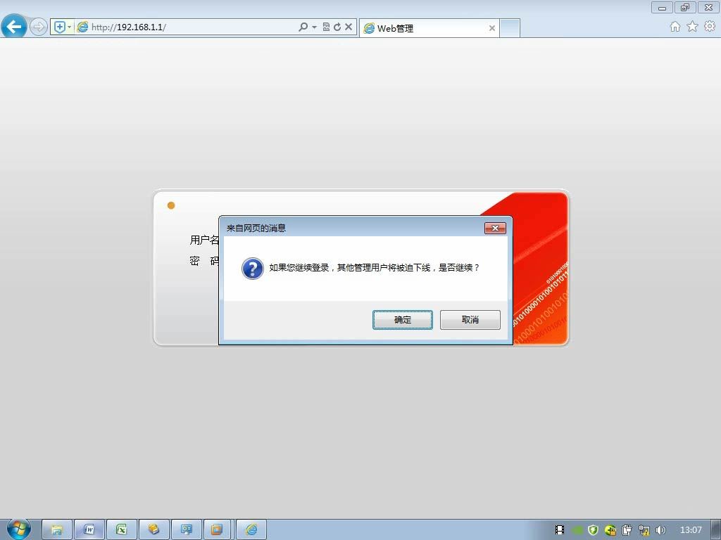Open the Windows Start orb
721x540 pixels.
click(19, 529)
